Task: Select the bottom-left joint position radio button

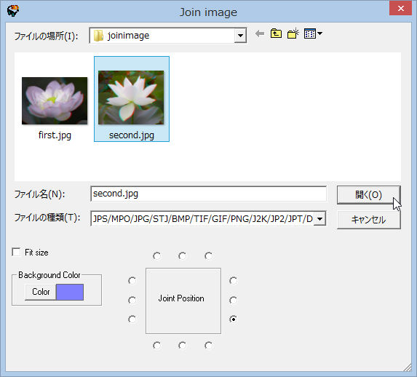Action: (157, 345)
